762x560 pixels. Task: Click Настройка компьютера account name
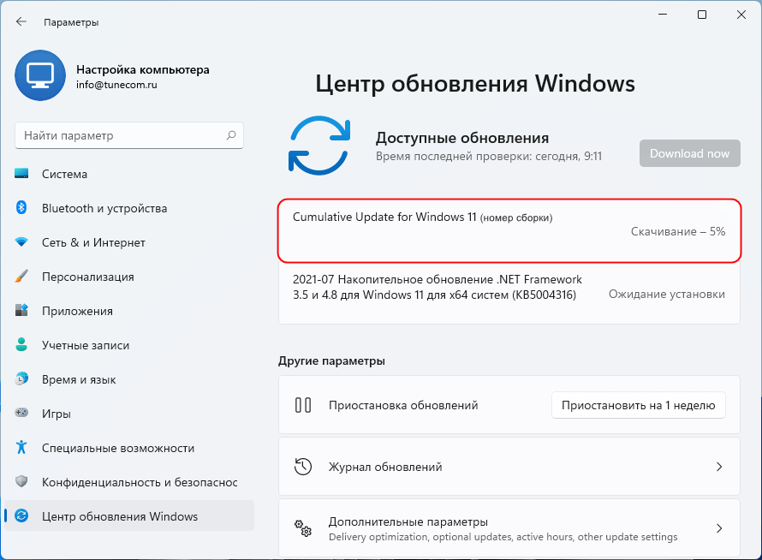click(x=142, y=69)
